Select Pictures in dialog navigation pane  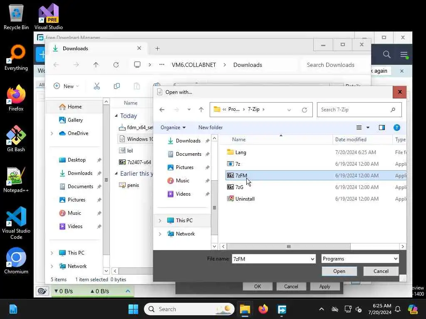[184, 167]
